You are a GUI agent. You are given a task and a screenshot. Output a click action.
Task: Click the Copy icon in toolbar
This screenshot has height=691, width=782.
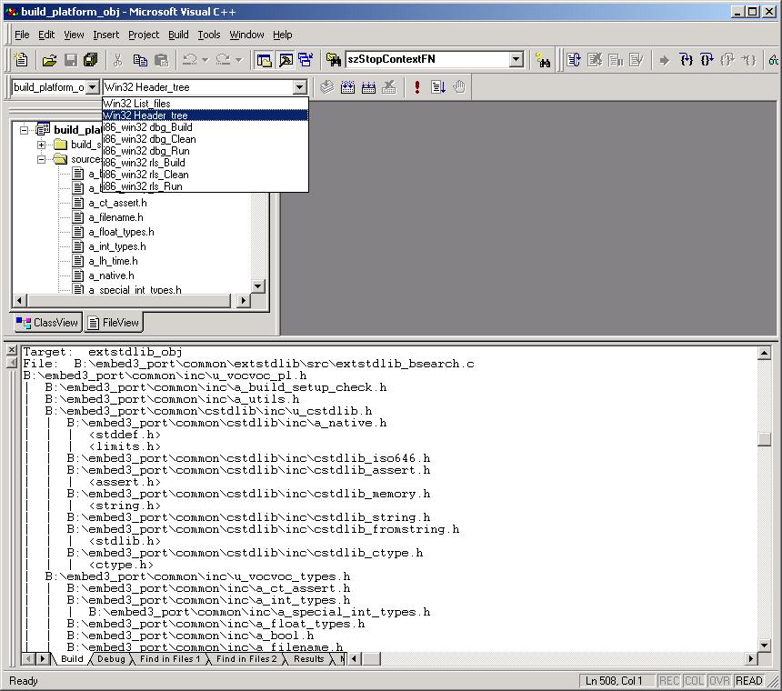coord(140,60)
